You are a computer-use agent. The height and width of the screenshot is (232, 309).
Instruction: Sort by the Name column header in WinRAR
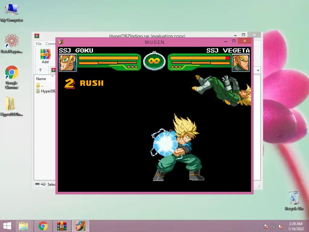click(x=41, y=79)
